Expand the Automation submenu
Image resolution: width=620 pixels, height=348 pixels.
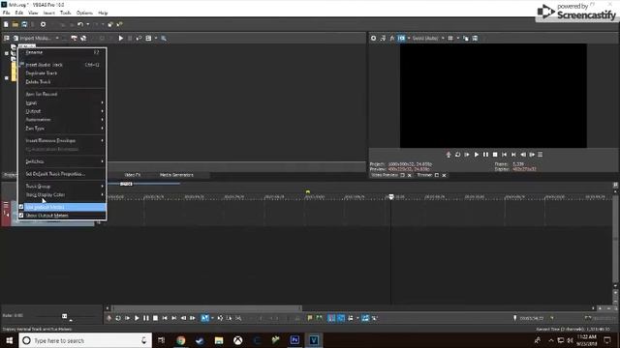(x=62, y=120)
